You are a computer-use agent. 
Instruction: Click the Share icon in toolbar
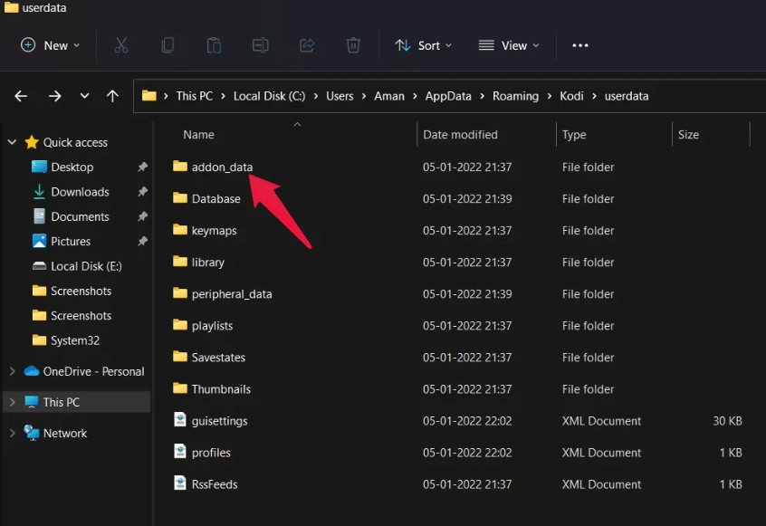(x=307, y=45)
